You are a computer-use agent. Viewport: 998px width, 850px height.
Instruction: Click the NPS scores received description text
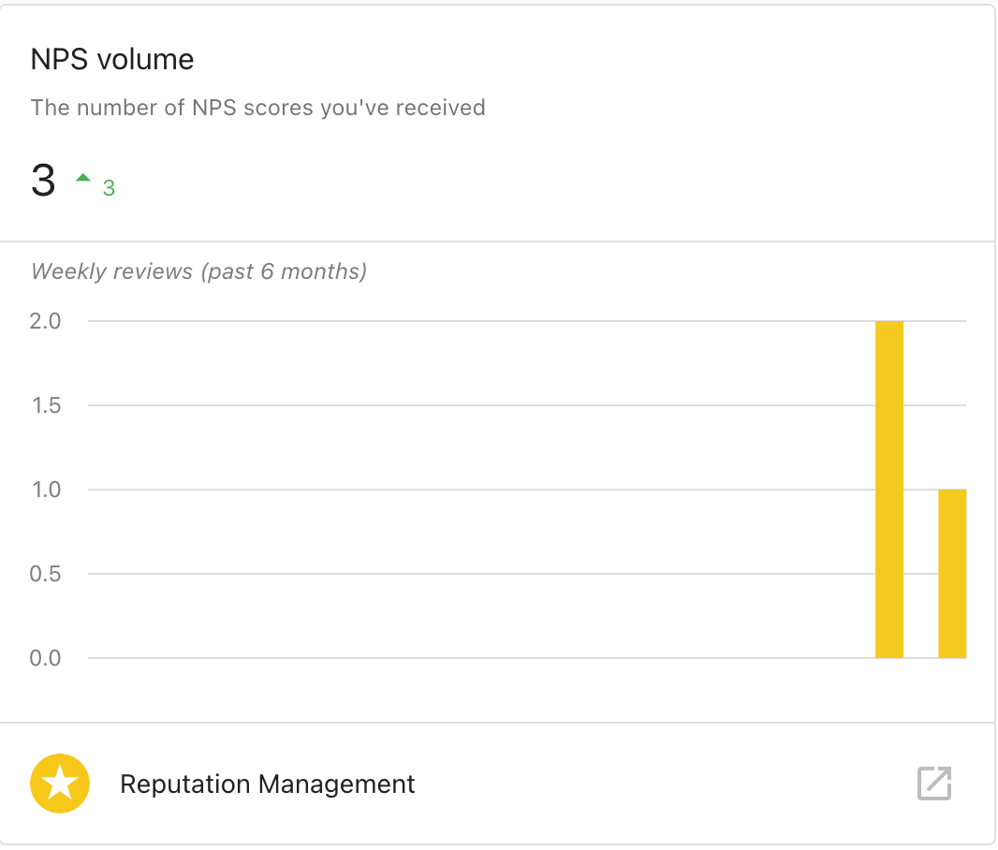[x=257, y=108]
